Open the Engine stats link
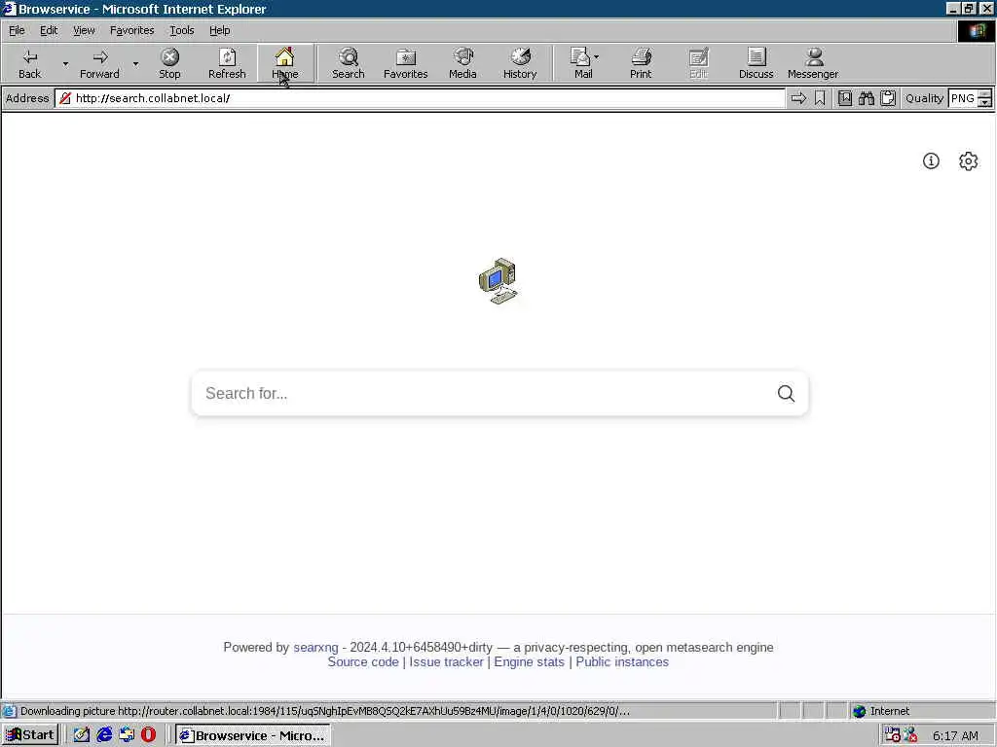The width and height of the screenshot is (997, 747). coord(529,661)
